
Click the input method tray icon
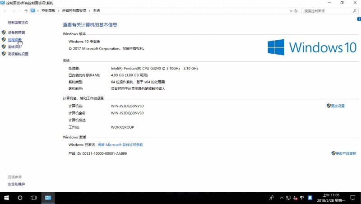pyautogui.click(x=310, y=198)
